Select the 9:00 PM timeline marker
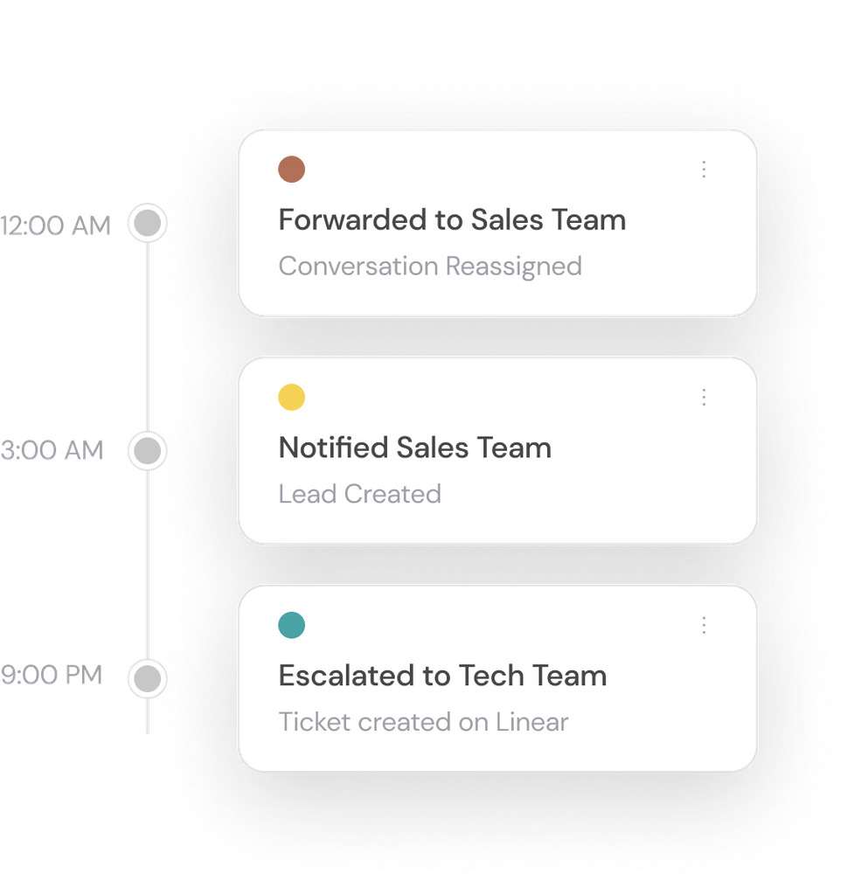Screen dimensions: 854x895 point(148,678)
